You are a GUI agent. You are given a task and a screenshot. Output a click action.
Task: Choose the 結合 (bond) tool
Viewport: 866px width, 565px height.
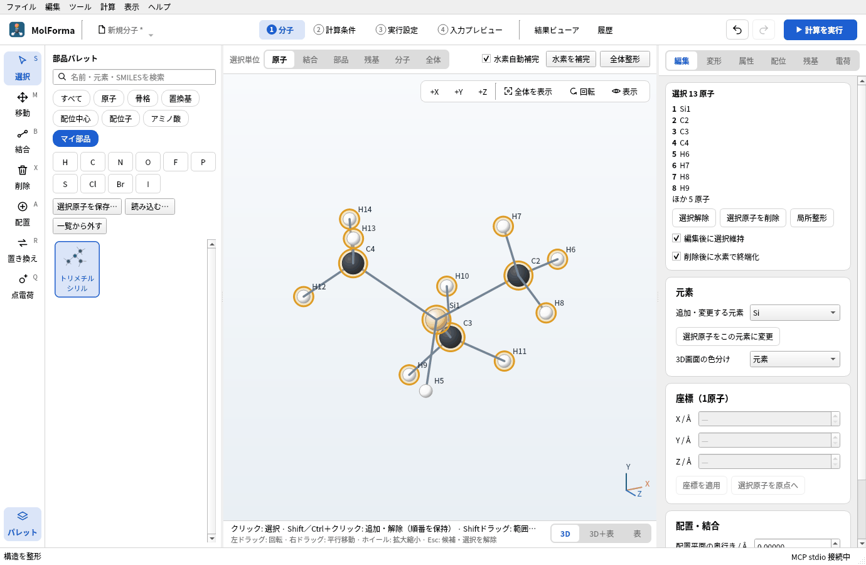[x=23, y=141]
